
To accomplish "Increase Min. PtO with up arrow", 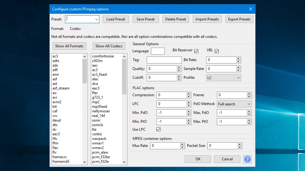I will [x=189, y=120].
